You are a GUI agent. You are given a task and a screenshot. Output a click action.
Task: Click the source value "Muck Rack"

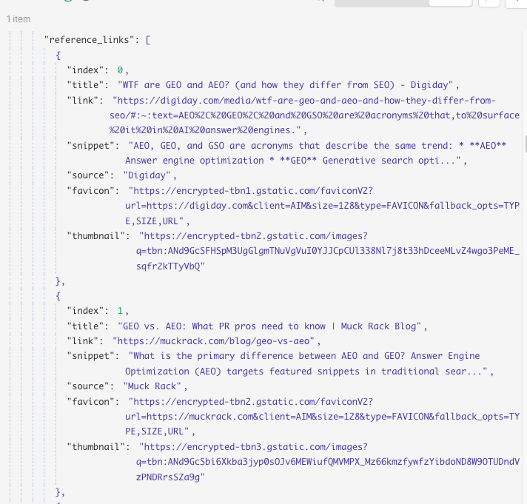pos(152,386)
